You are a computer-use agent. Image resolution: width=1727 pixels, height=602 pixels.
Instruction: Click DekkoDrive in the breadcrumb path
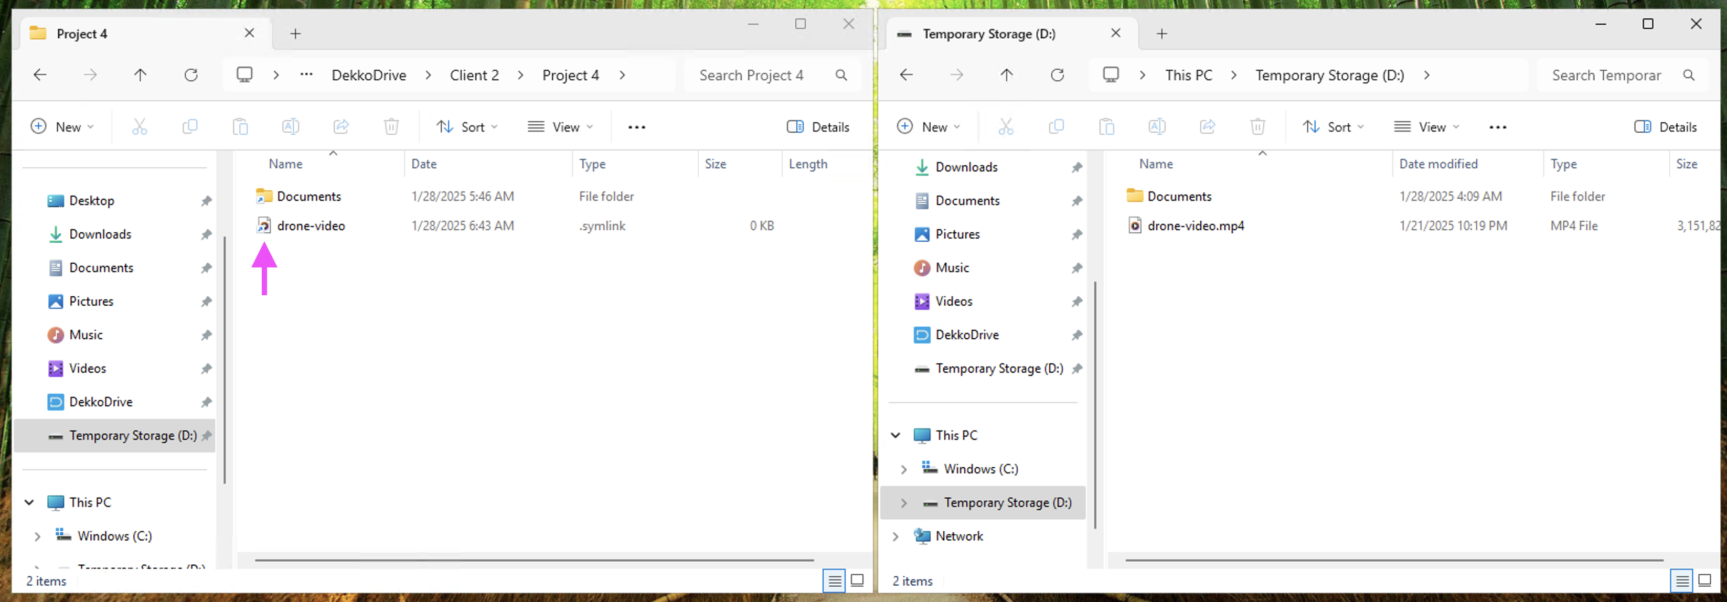coord(369,75)
